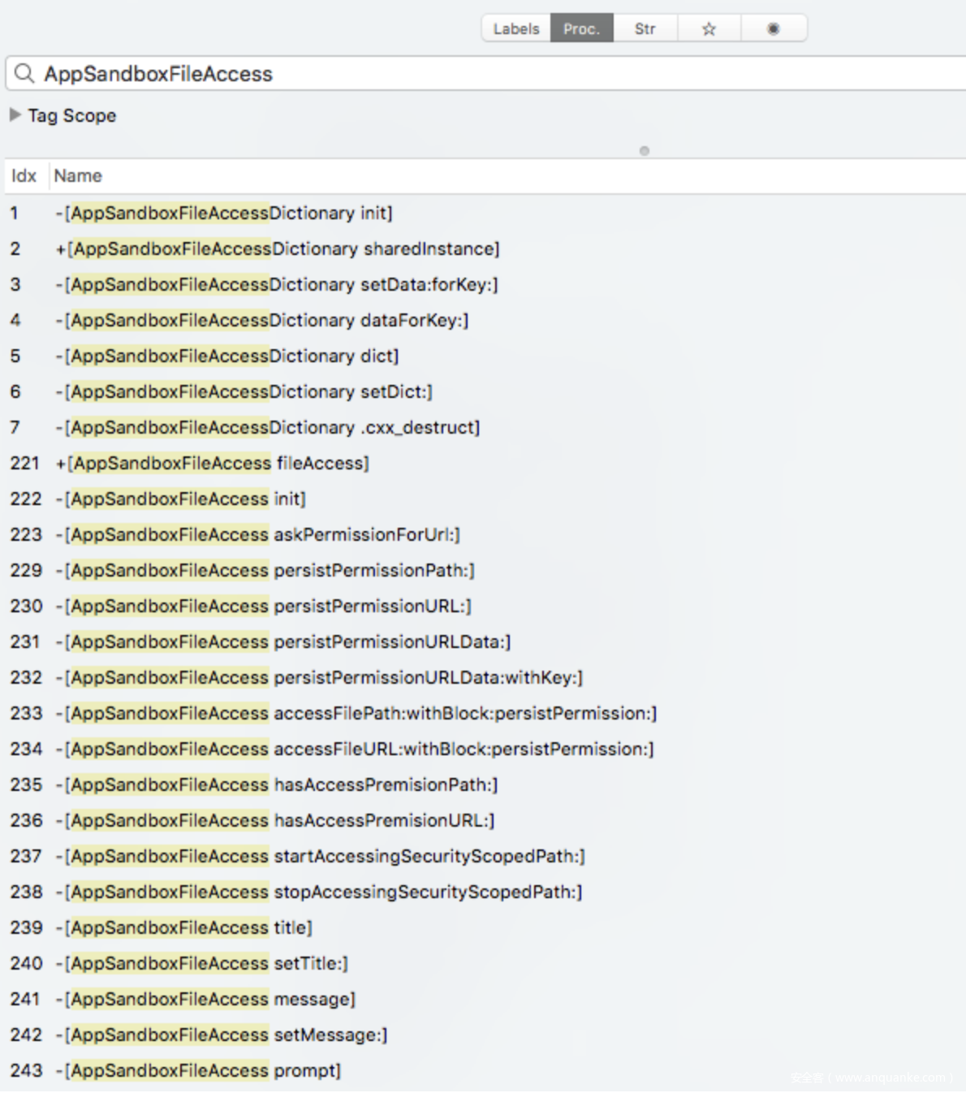966x1093 pixels.
Task: Open the starred items tab
Action: [709, 28]
